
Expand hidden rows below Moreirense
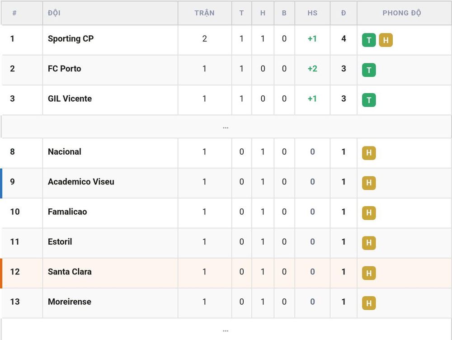click(226, 330)
